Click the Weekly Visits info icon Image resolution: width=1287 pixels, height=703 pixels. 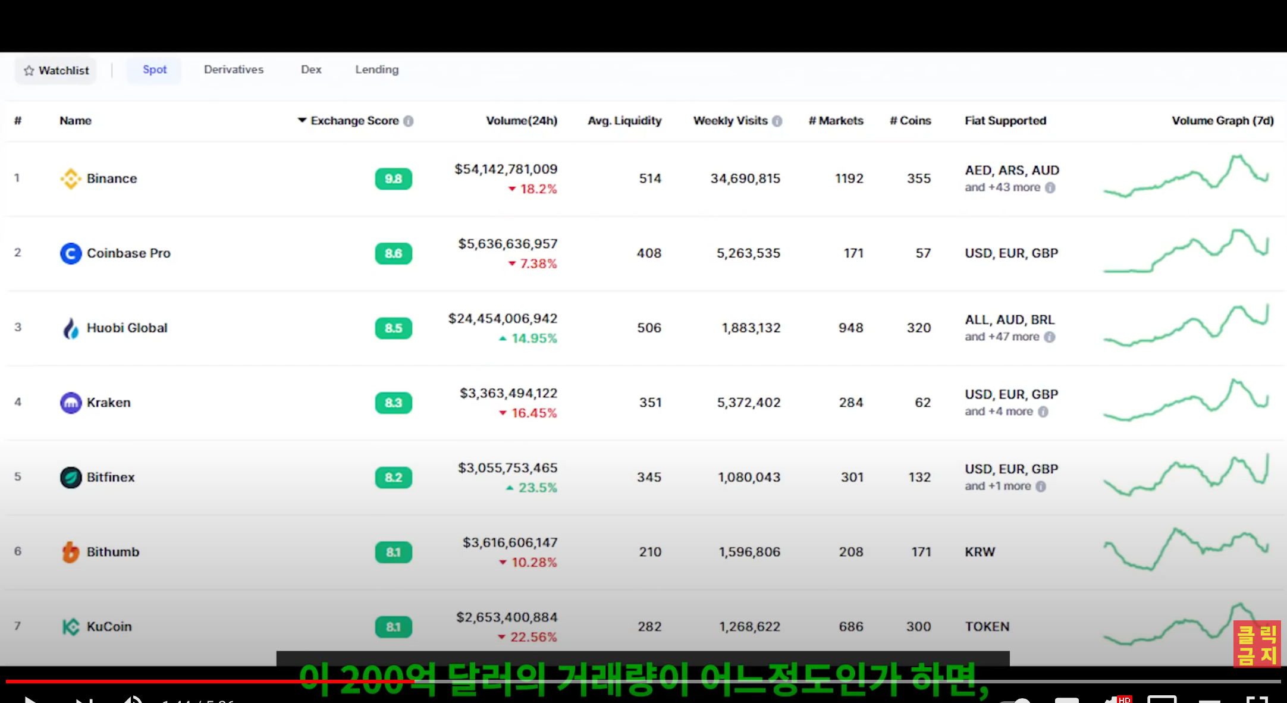(x=777, y=121)
